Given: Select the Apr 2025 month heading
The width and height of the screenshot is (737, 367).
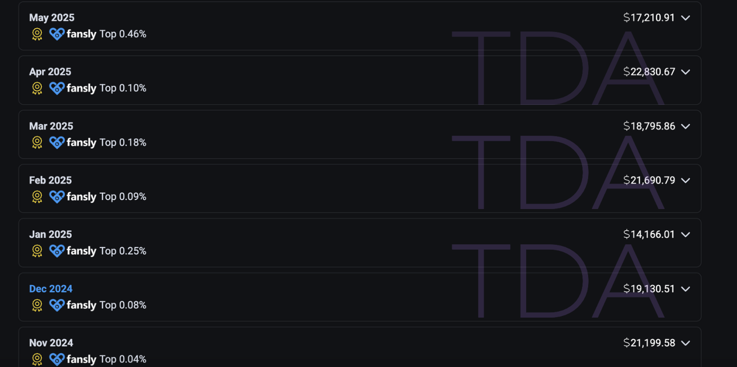Looking at the screenshot, I should point(50,72).
